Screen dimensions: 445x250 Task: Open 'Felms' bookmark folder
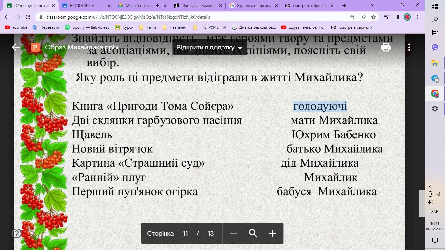pos(148,27)
